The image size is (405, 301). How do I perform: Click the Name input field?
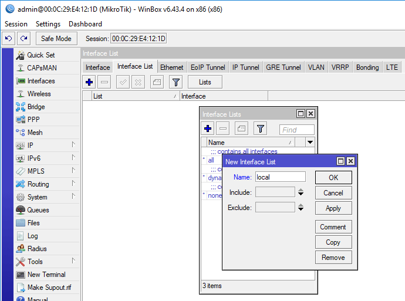(281, 177)
